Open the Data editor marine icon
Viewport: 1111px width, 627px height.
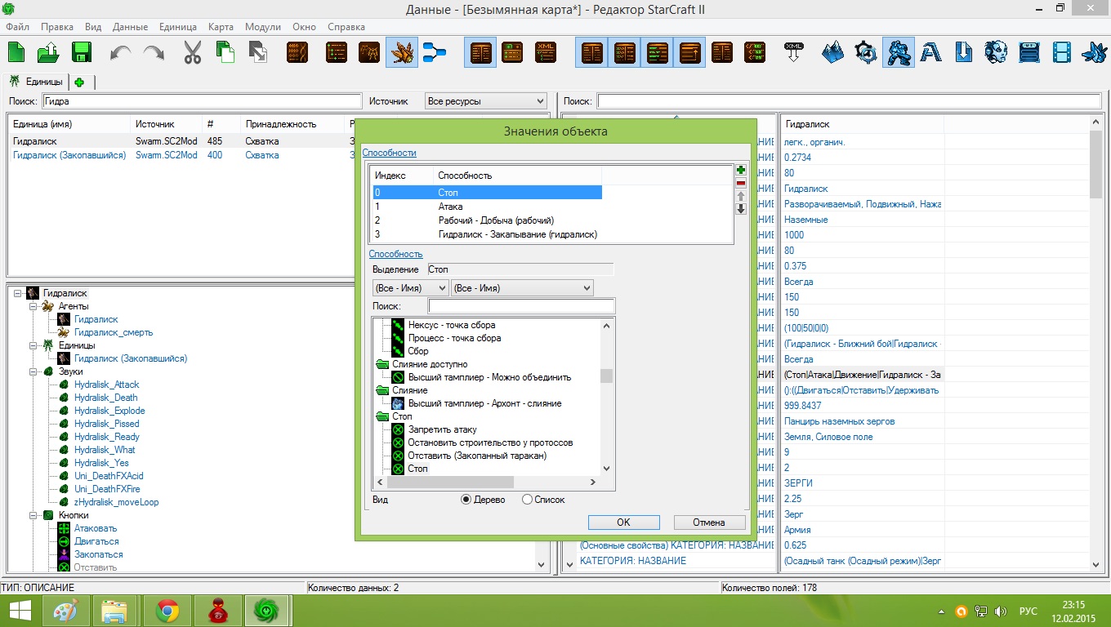pos(898,53)
